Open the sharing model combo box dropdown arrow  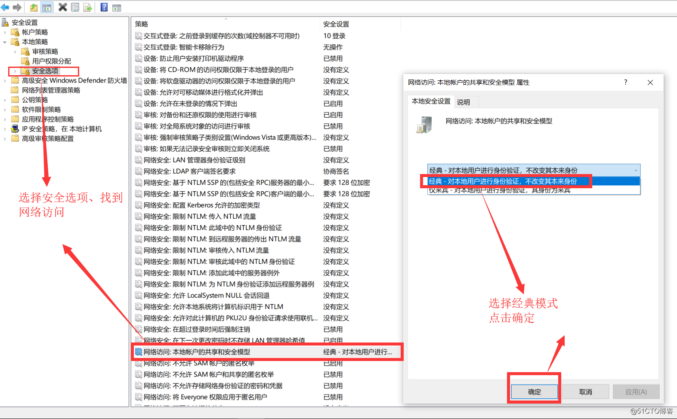pyautogui.click(x=636, y=170)
